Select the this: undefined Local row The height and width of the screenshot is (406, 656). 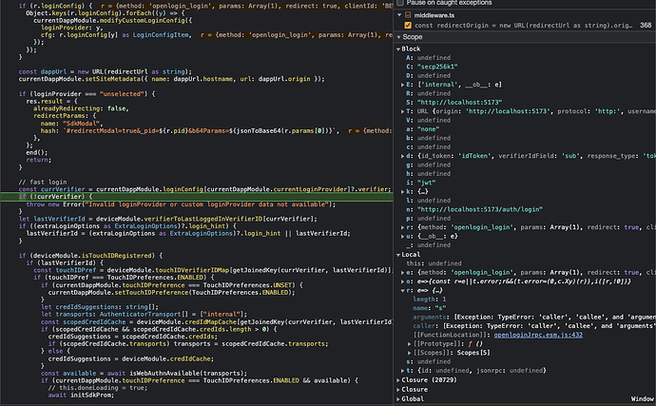click(434, 263)
